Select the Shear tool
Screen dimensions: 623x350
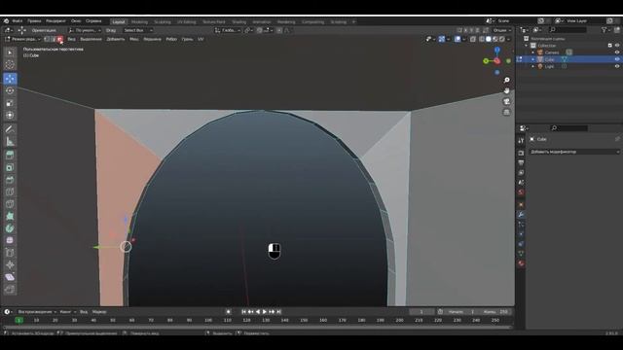pyautogui.click(x=10, y=277)
